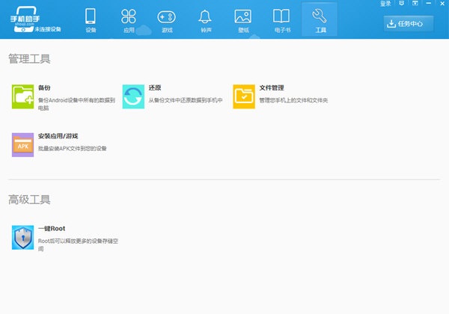The image size is (449, 314).
Task: Click the teal 还原 (Restore) icon
Action: (x=133, y=96)
